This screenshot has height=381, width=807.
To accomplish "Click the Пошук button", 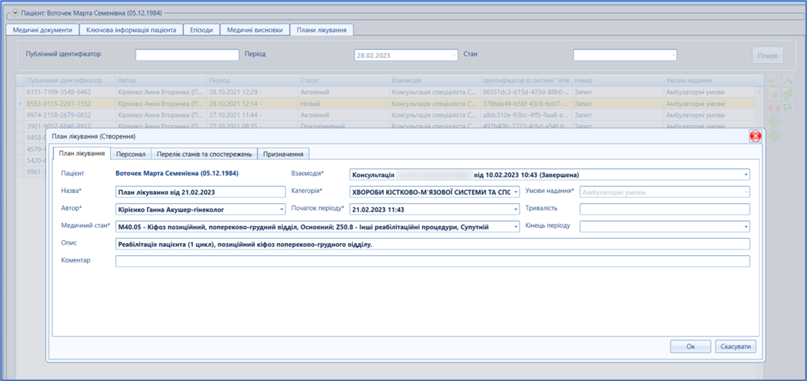I will click(x=768, y=55).
